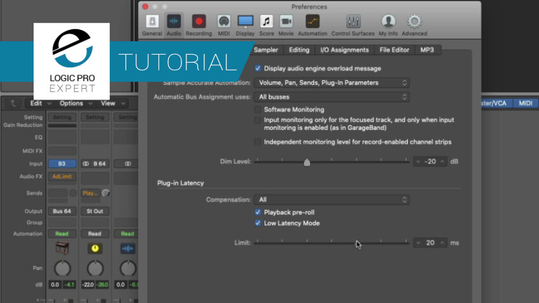The height and width of the screenshot is (303, 539).
Task: Click the Limit 20 ms value field
Action: point(430,243)
